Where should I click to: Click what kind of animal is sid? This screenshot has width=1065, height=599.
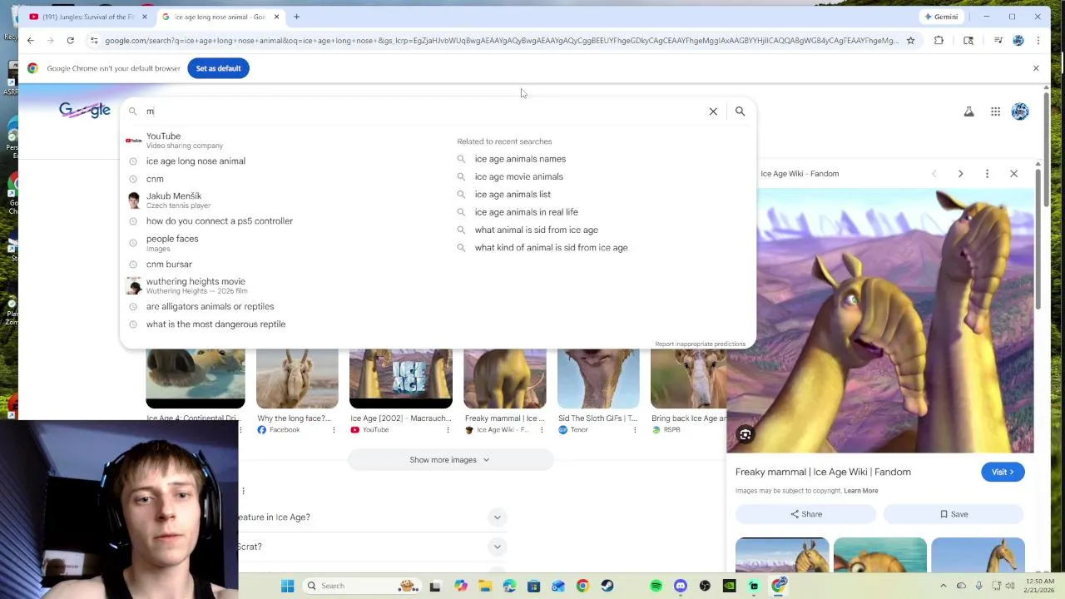(x=551, y=247)
